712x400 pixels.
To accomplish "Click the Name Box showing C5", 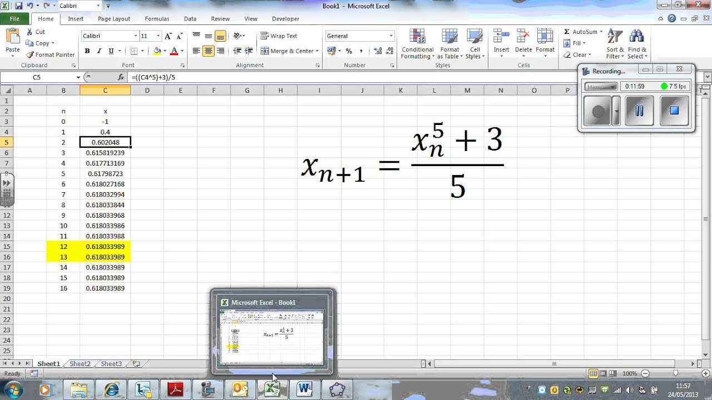I will point(37,77).
